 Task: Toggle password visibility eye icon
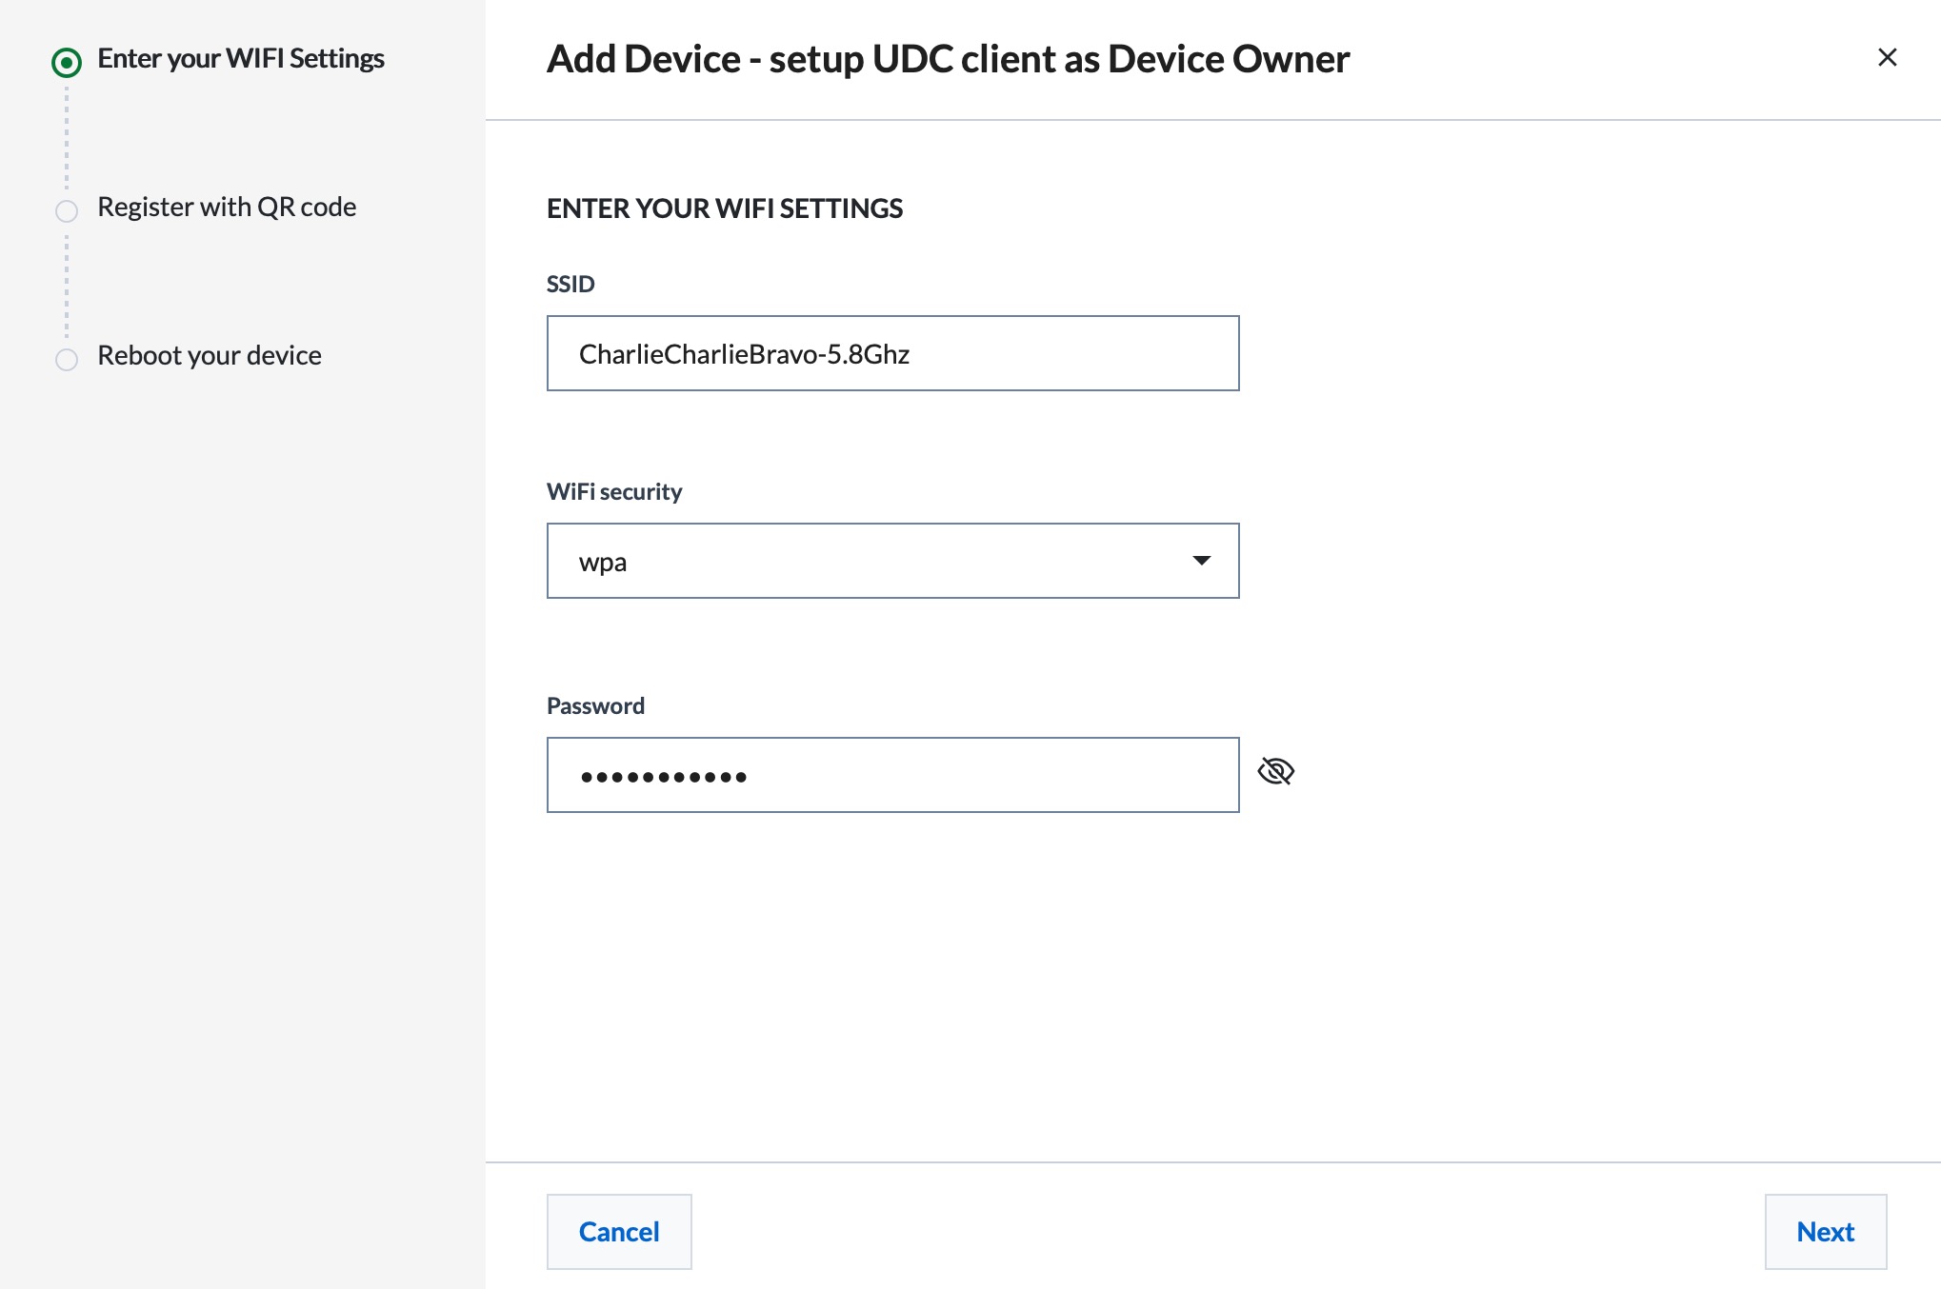click(1275, 771)
